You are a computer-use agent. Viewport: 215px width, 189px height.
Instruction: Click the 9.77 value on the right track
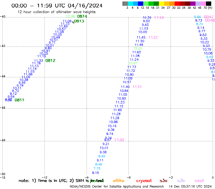coord(202,31)
